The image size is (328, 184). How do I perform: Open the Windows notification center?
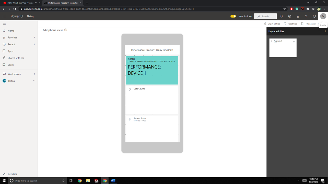click(x=322, y=180)
